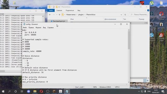The width and height of the screenshot is (167, 94).
Task: Switch the ENG input language
Action: [149, 91]
